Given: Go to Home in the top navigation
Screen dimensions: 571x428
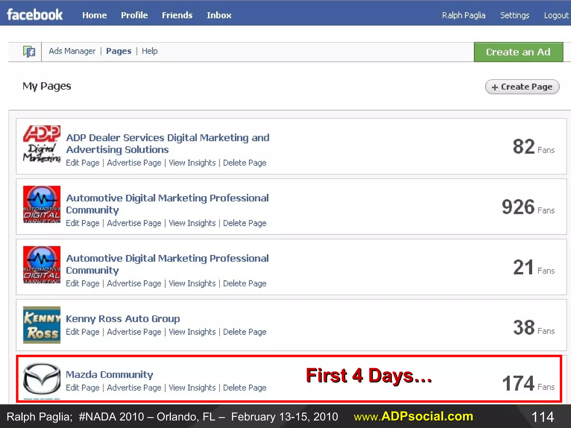Looking at the screenshot, I should (95, 15).
